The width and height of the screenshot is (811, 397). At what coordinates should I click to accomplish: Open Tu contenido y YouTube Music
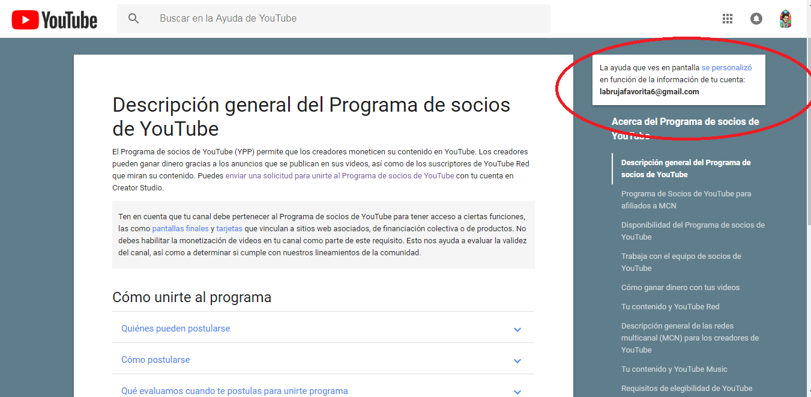(674, 369)
